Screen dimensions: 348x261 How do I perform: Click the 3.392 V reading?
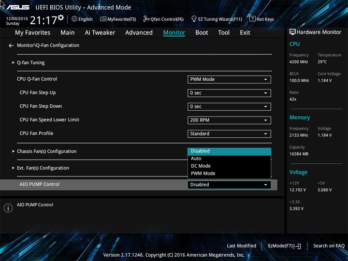pyautogui.click(x=296, y=209)
